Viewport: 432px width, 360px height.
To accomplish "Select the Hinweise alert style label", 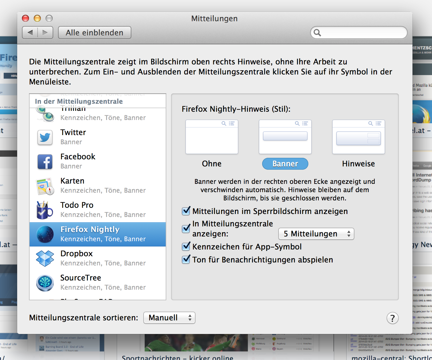I will pyautogui.click(x=358, y=164).
